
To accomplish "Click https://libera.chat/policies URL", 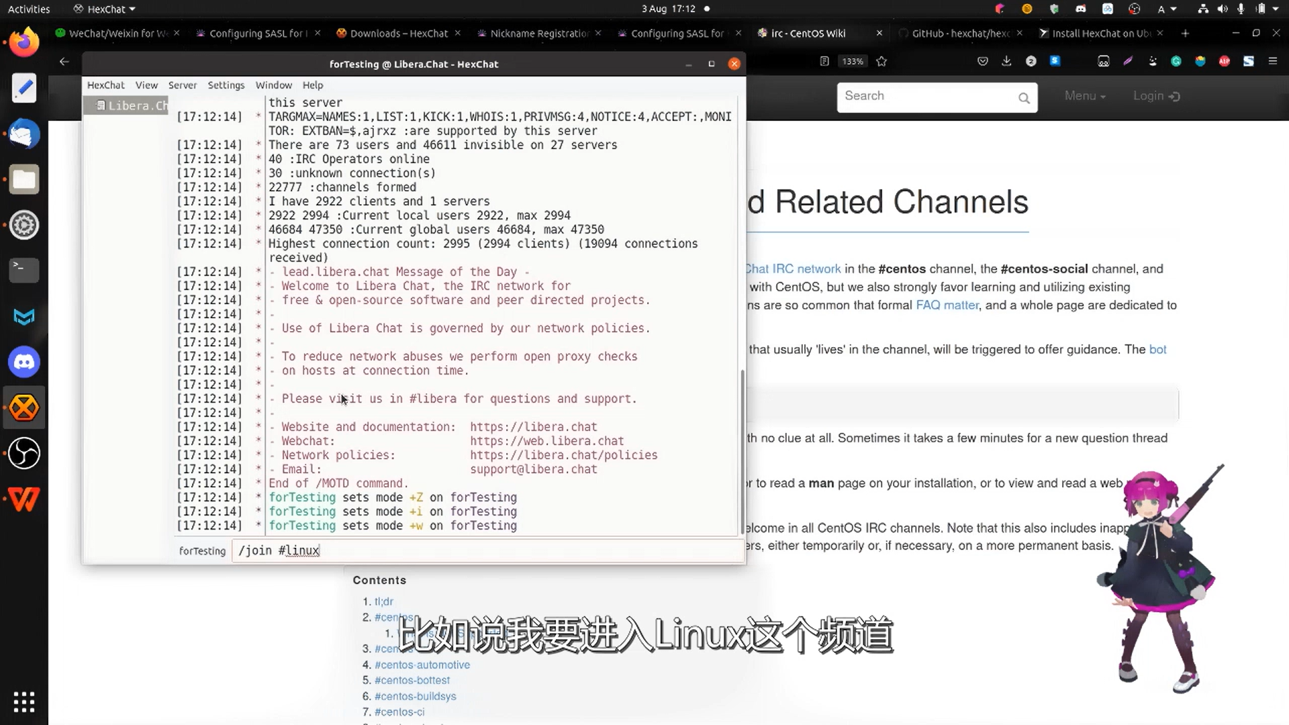I will (563, 455).
